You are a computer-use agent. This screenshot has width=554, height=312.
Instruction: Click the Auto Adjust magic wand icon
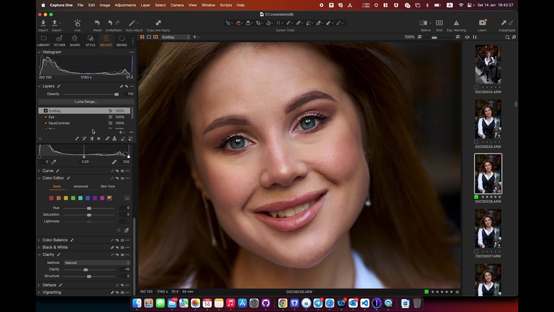click(x=132, y=23)
